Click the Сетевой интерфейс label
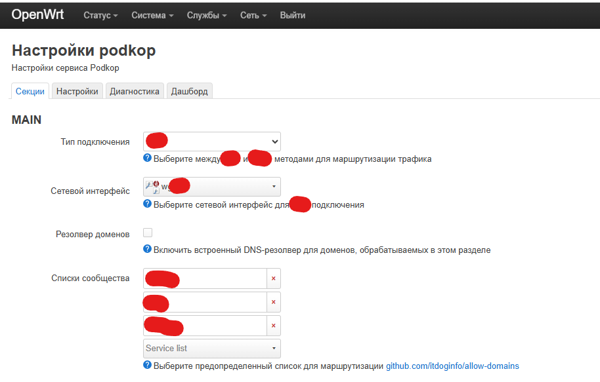Viewport: 600px width, 382px height. point(91,191)
